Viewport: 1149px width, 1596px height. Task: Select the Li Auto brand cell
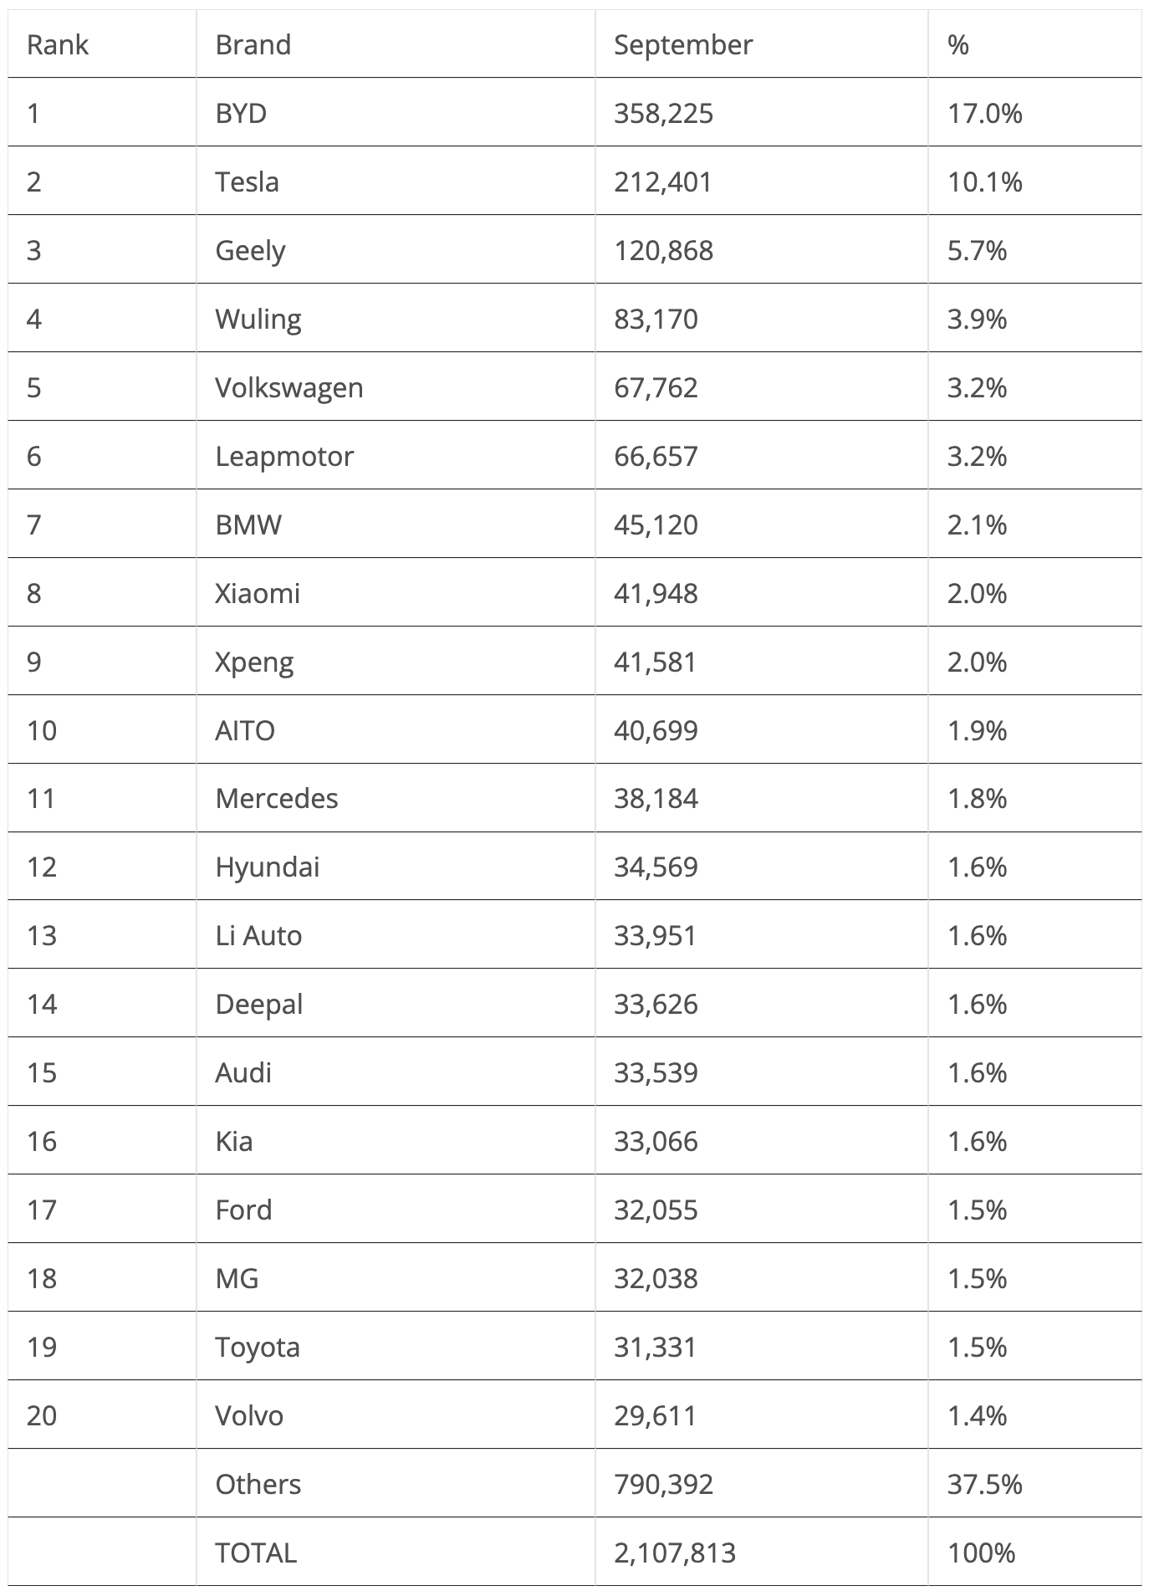[258, 935]
